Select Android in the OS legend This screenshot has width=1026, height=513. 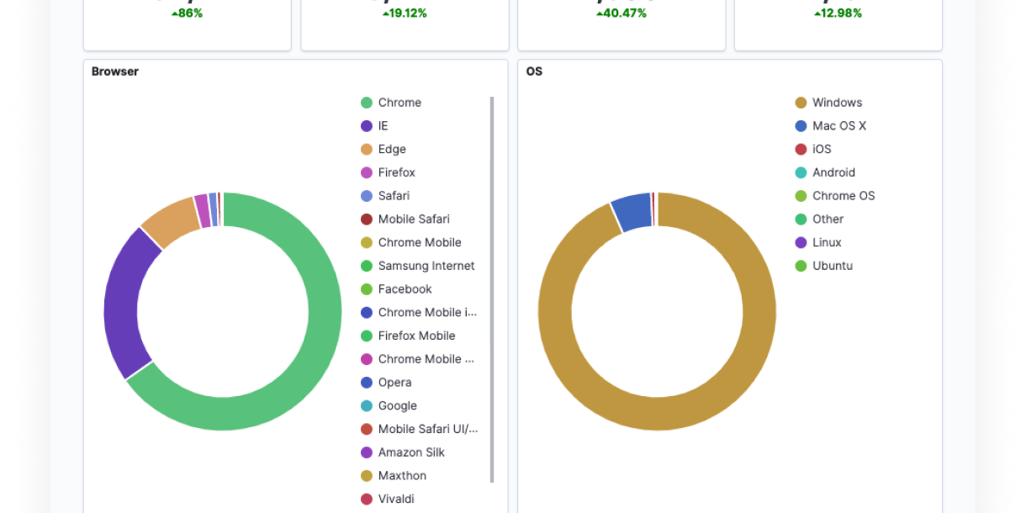tap(833, 172)
